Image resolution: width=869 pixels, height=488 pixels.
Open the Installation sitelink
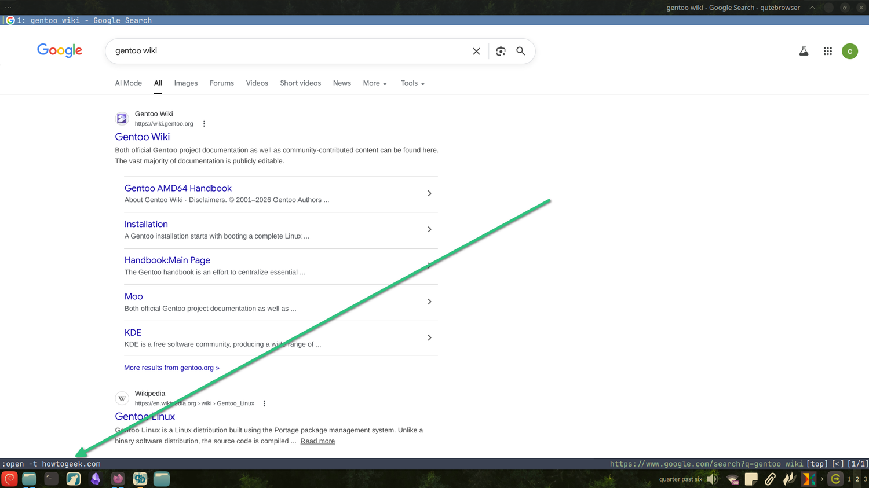pos(146,224)
